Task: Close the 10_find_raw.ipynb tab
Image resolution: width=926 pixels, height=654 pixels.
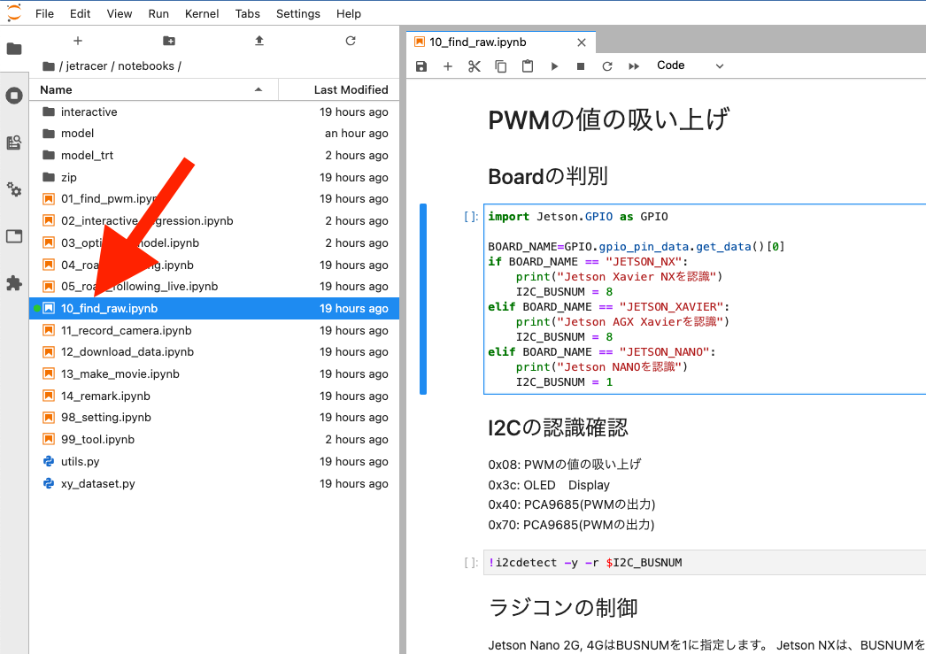Action: 582,42
